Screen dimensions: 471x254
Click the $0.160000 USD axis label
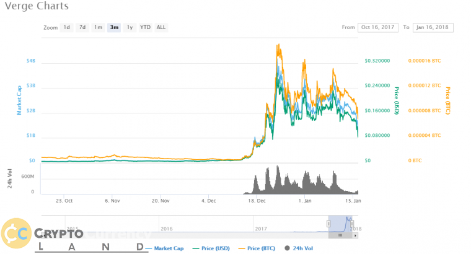point(377,110)
